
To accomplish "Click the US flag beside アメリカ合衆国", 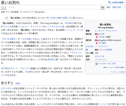I will pyautogui.click(x=97, y=50).
